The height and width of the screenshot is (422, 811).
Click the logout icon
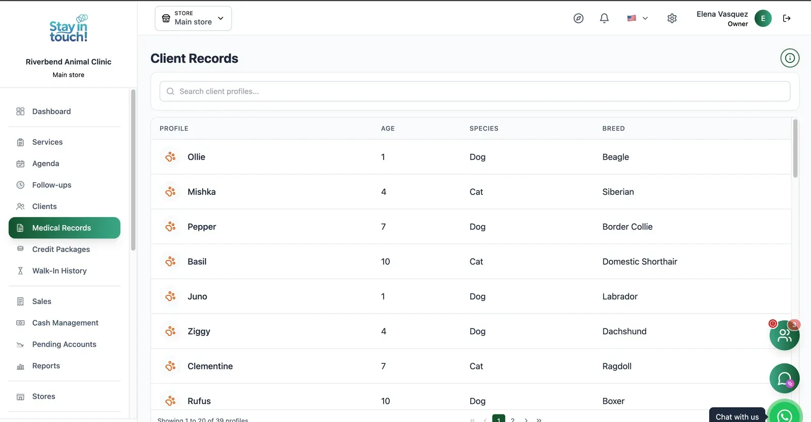click(787, 18)
